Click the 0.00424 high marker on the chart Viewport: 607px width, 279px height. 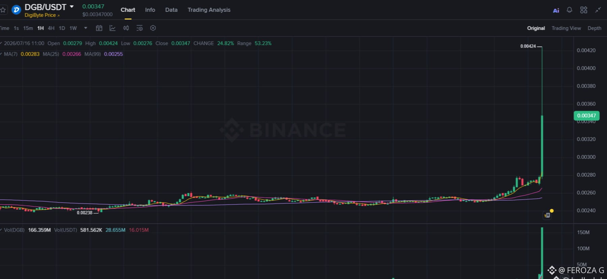pyautogui.click(x=528, y=46)
